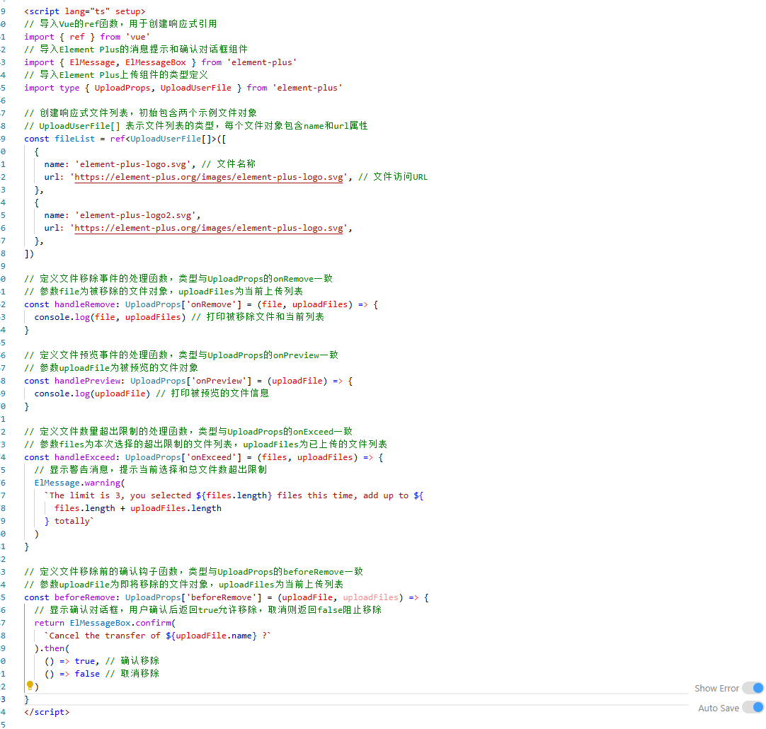Click the 'element-plus-logo2.svg' name string
Screen dimensions: 766x729
(135, 215)
